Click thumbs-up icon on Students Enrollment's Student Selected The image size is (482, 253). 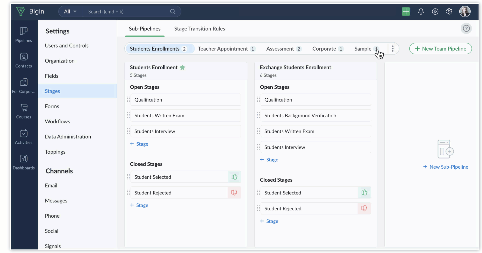click(234, 177)
